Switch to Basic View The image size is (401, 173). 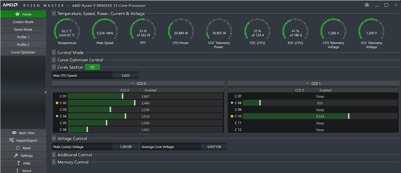coord(23,133)
